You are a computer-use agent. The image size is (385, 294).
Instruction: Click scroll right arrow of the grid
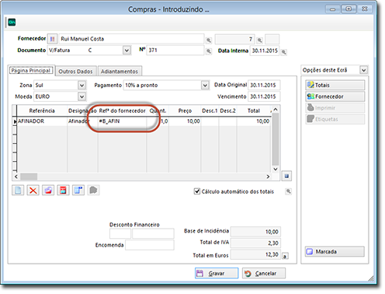click(x=268, y=177)
